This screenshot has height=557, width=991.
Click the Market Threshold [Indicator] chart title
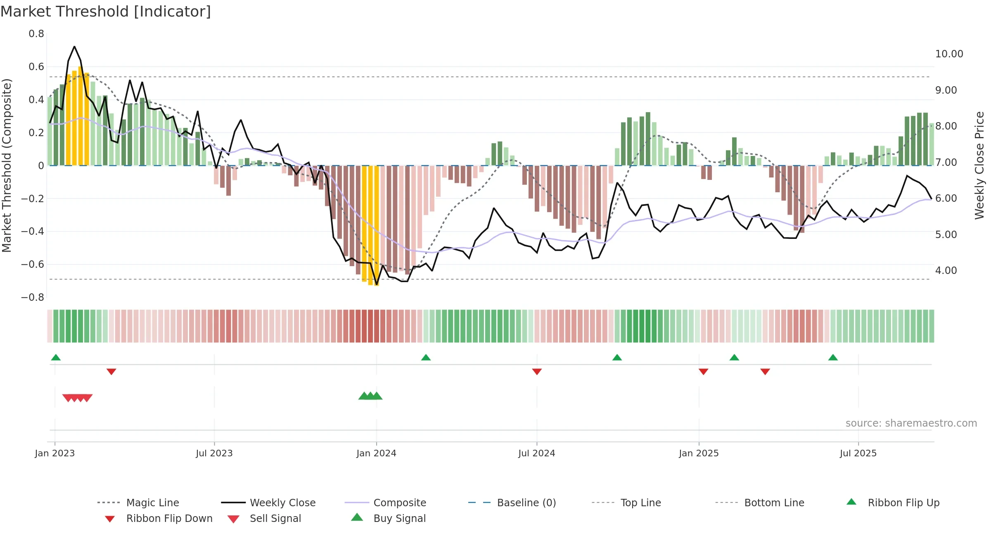pyautogui.click(x=106, y=12)
